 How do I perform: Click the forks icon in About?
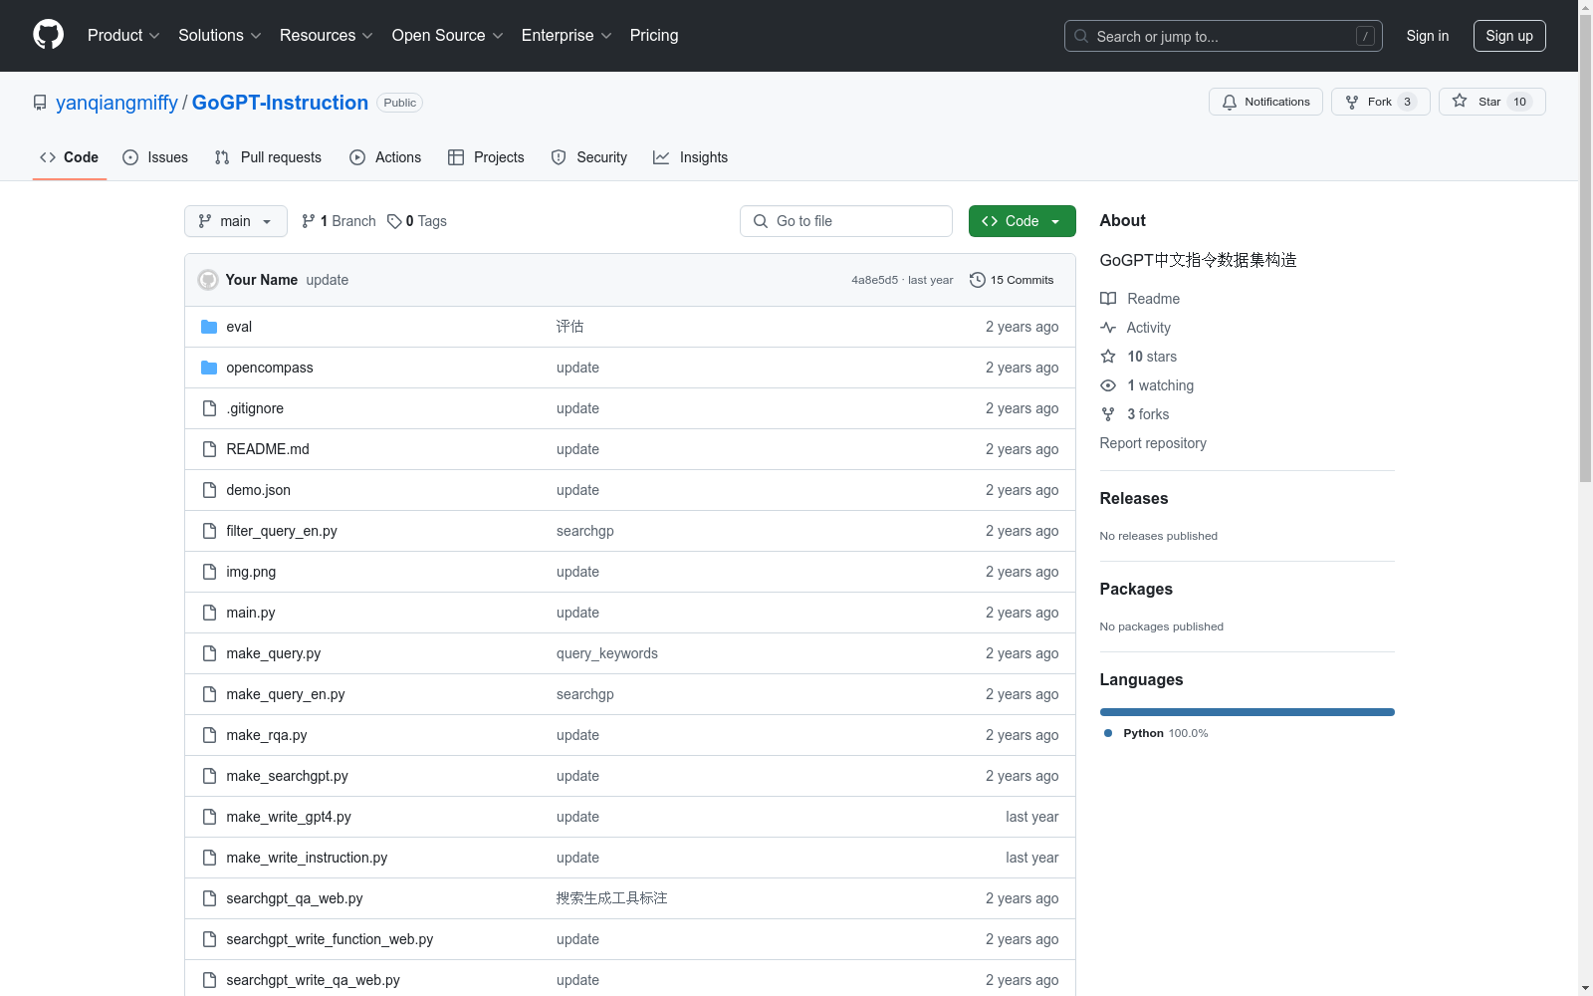point(1108,414)
